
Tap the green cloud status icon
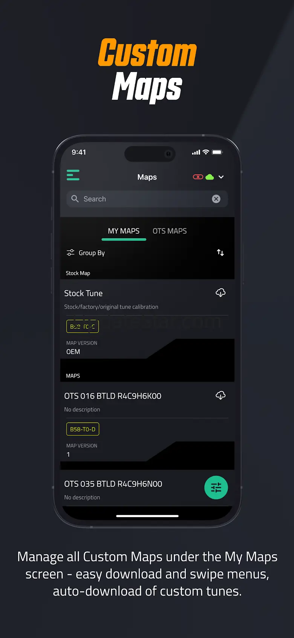(x=210, y=177)
